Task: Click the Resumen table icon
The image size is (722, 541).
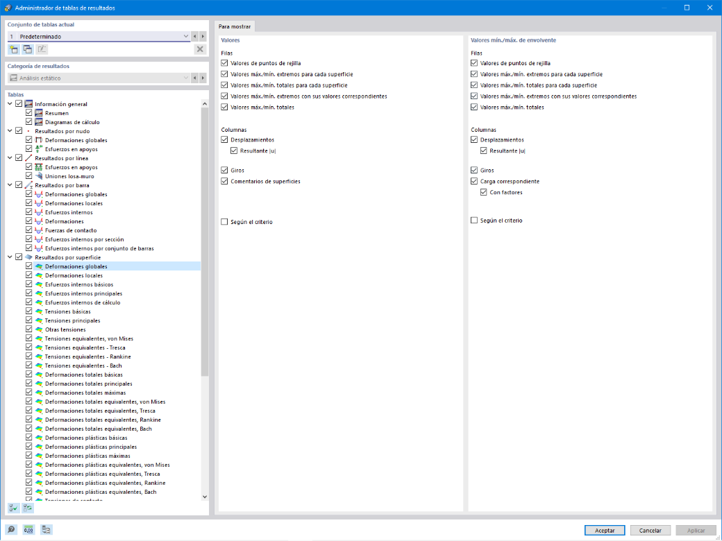Action: click(39, 113)
